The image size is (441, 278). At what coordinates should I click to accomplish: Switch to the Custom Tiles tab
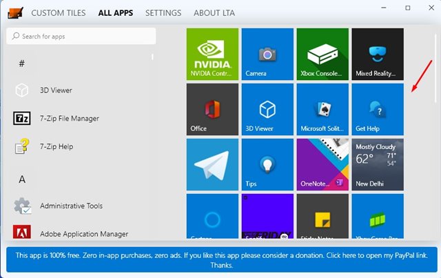pos(59,13)
